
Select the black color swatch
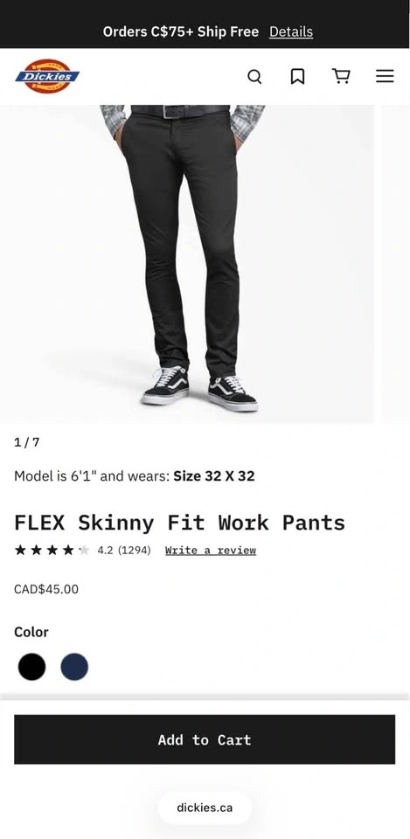31,667
